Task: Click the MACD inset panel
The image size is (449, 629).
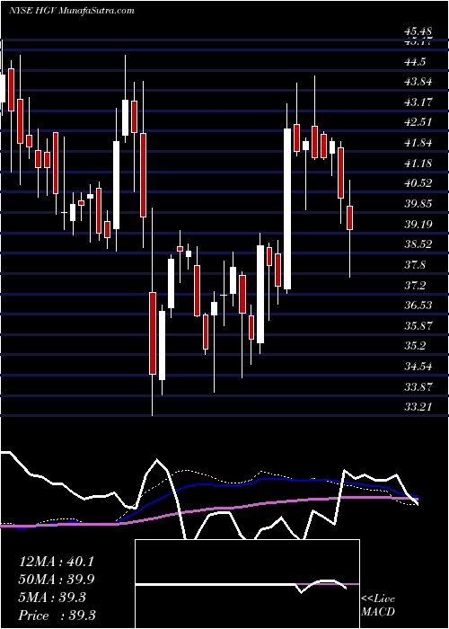Action: click(x=247, y=584)
